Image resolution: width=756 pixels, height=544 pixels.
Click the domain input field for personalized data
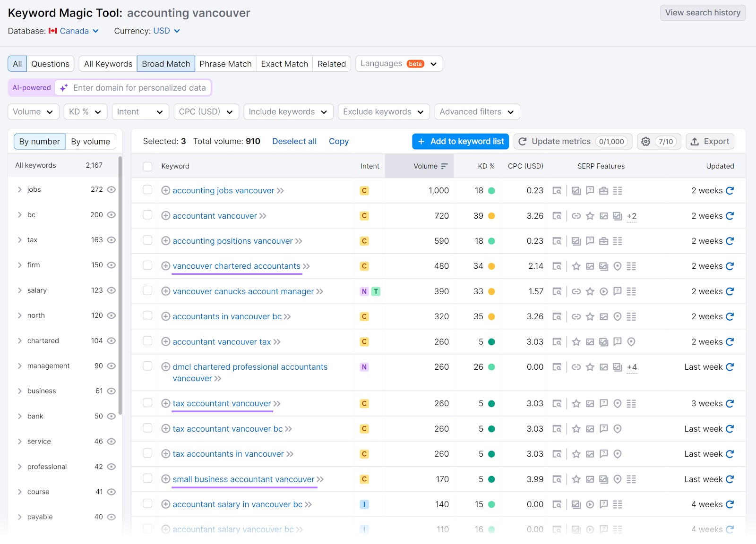[x=139, y=87]
